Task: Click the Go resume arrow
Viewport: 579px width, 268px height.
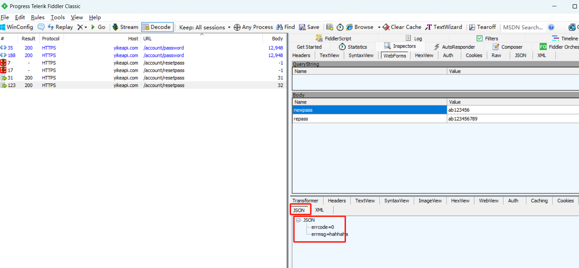Action: click(98, 27)
